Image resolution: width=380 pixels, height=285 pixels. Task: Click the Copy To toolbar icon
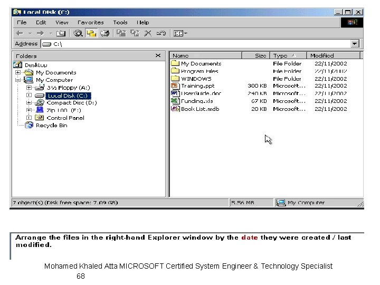[x=135, y=33]
